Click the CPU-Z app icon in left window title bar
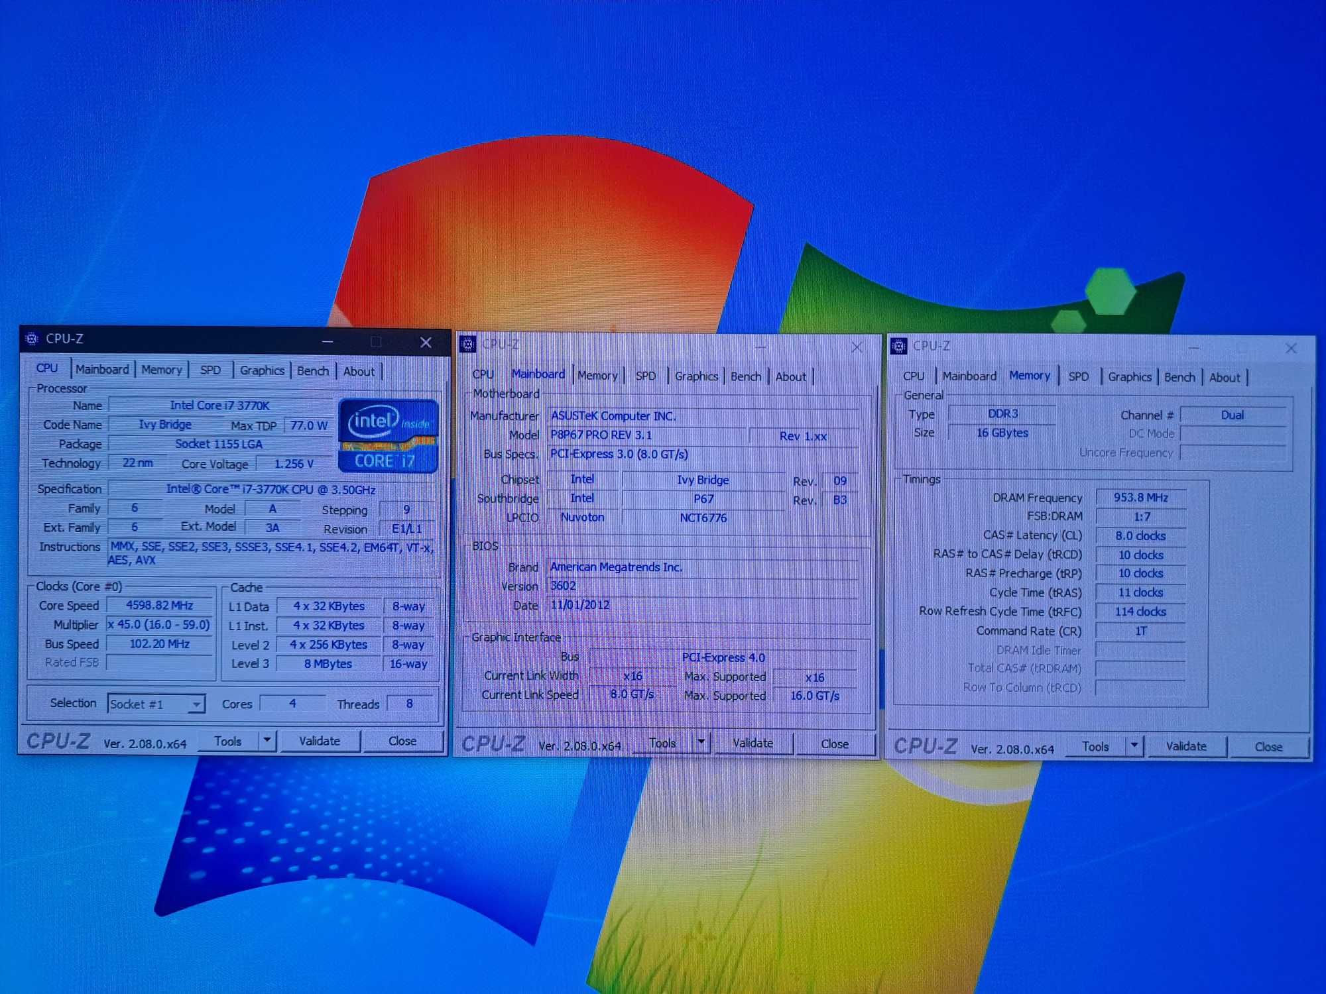The image size is (1326, 994). point(31,339)
